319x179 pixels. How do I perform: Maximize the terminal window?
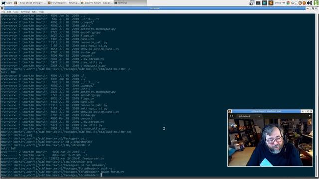313,8
